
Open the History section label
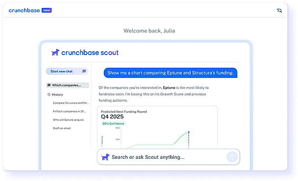point(58,94)
